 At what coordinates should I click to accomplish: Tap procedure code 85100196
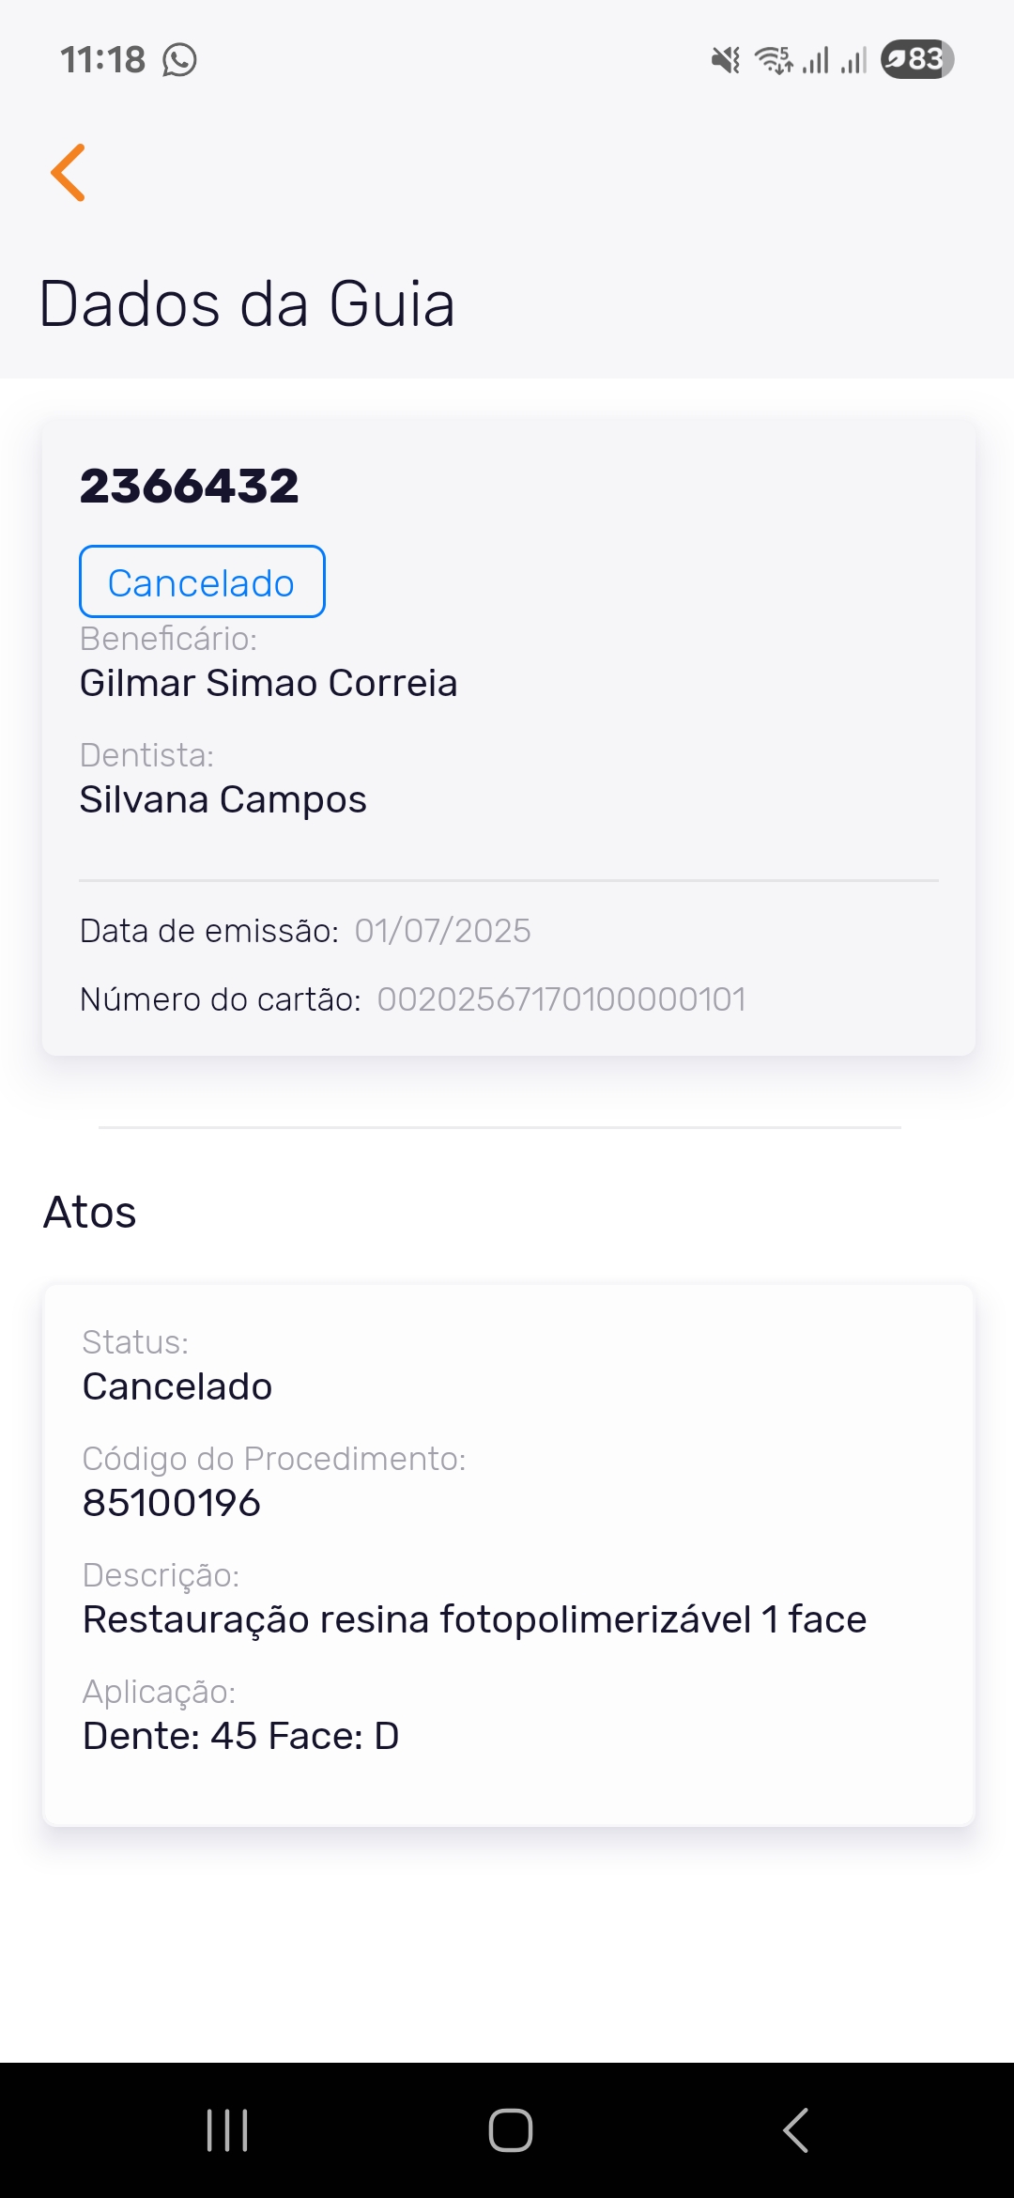172,1503
